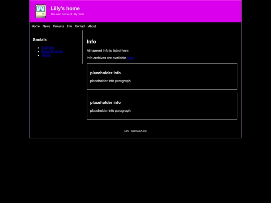The width and height of the screenshot is (271, 203).
Task: Select Info in the navigation bar
Action: 69,26
